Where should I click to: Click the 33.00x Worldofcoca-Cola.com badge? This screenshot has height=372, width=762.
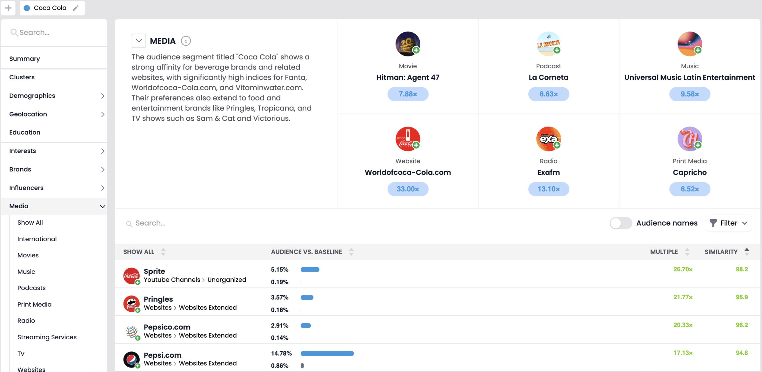(407, 189)
